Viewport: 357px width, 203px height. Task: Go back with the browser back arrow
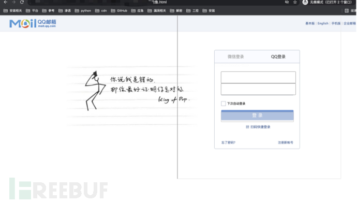coord(6,2)
